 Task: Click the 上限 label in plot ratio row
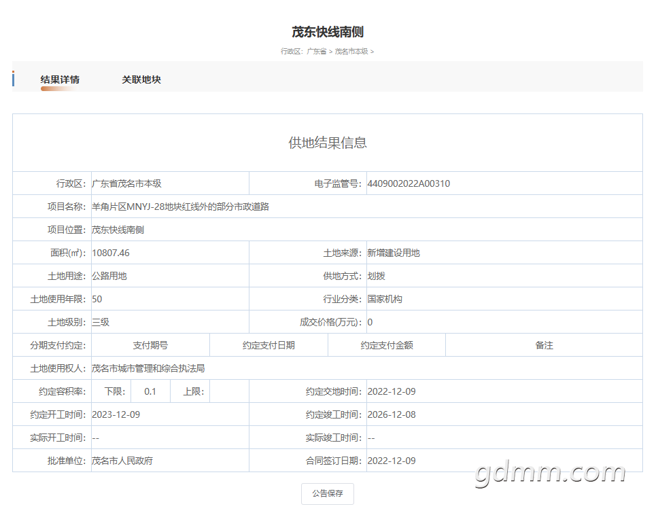194,392
